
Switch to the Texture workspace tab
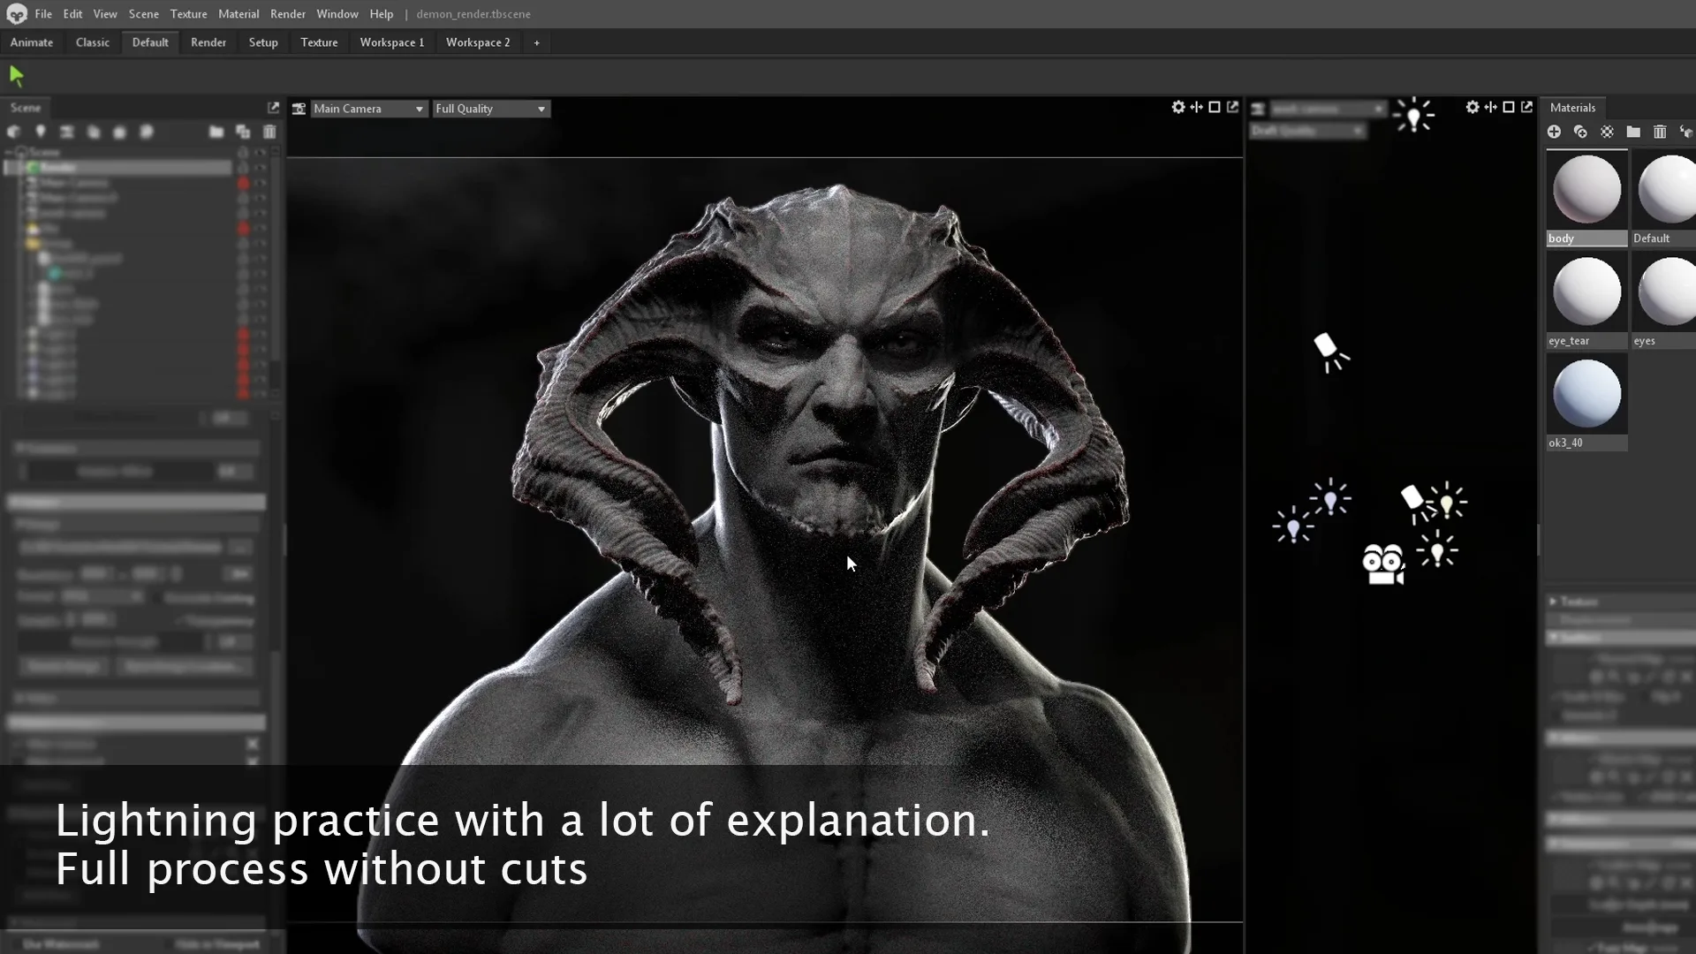coord(318,42)
